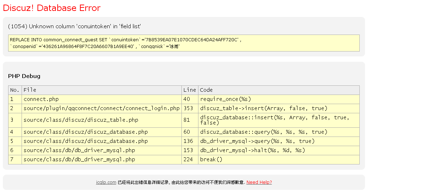Click the Code column header
The image size is (428, 193).
coord(206,90)
